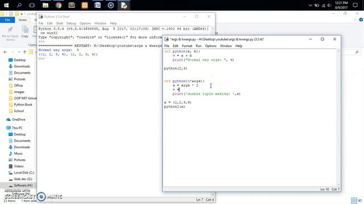Select Software (H:) drive
364x204 pixels.
(23, 185)
